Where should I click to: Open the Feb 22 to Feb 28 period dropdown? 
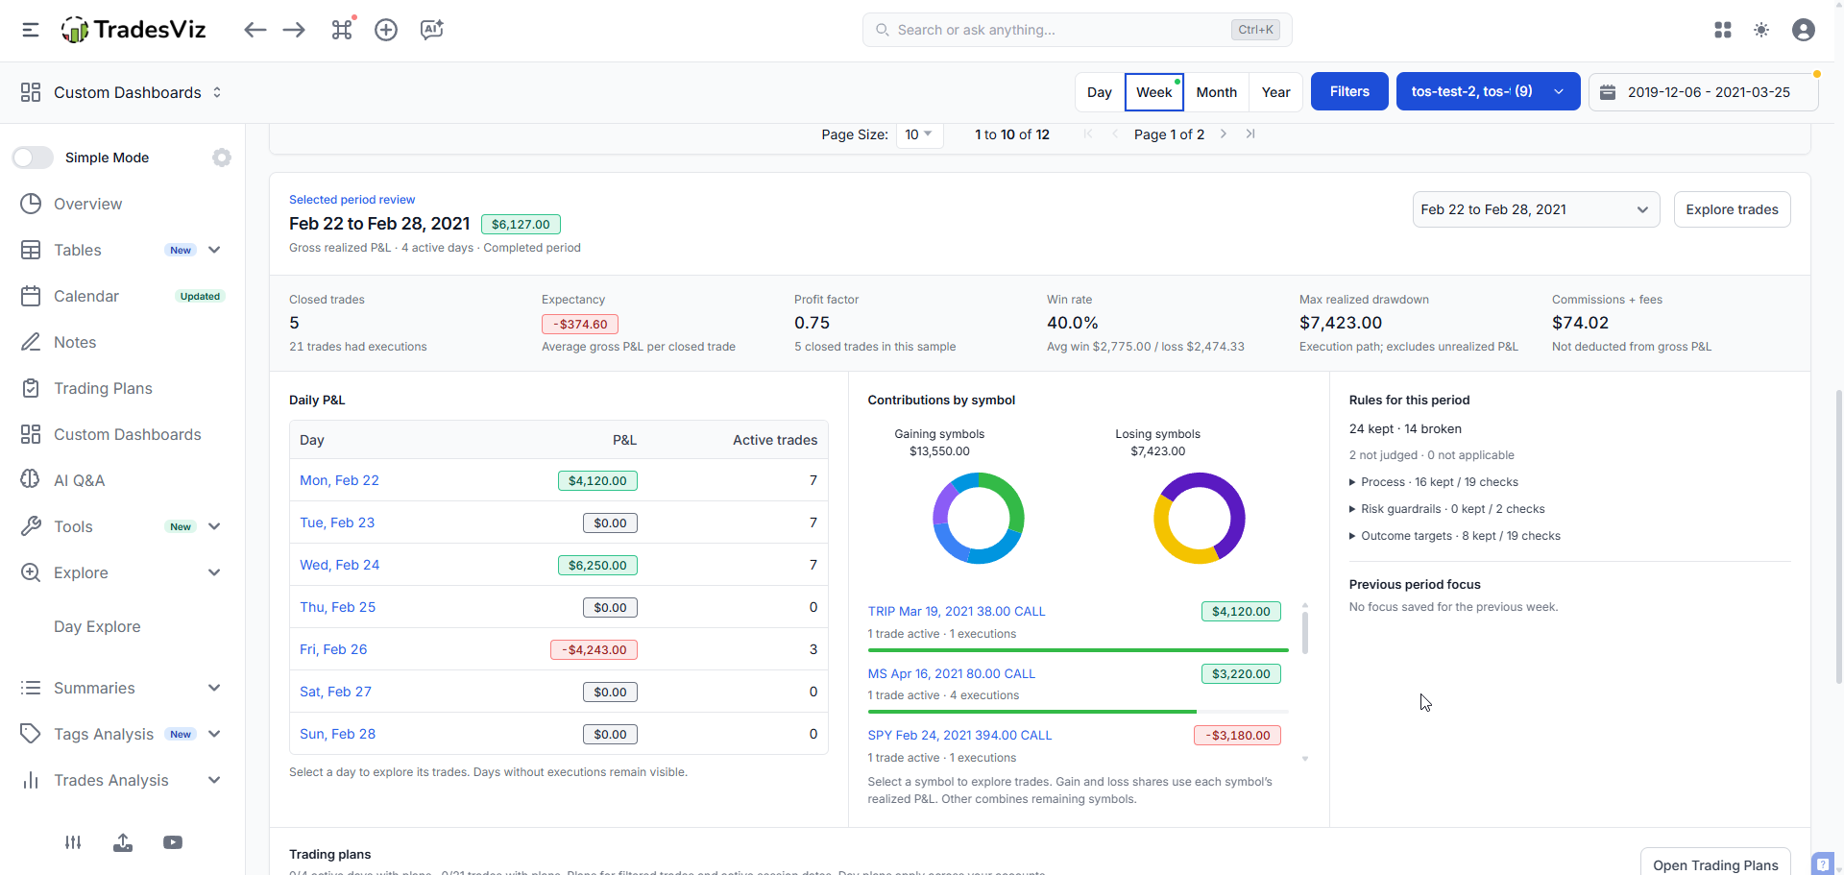click(1536, 209)
